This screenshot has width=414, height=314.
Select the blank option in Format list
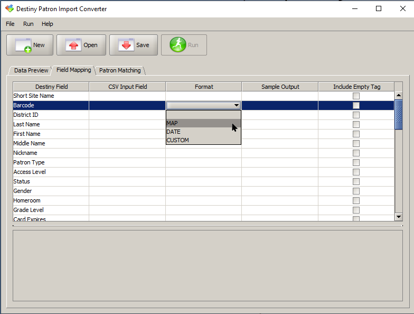(203, 115)
